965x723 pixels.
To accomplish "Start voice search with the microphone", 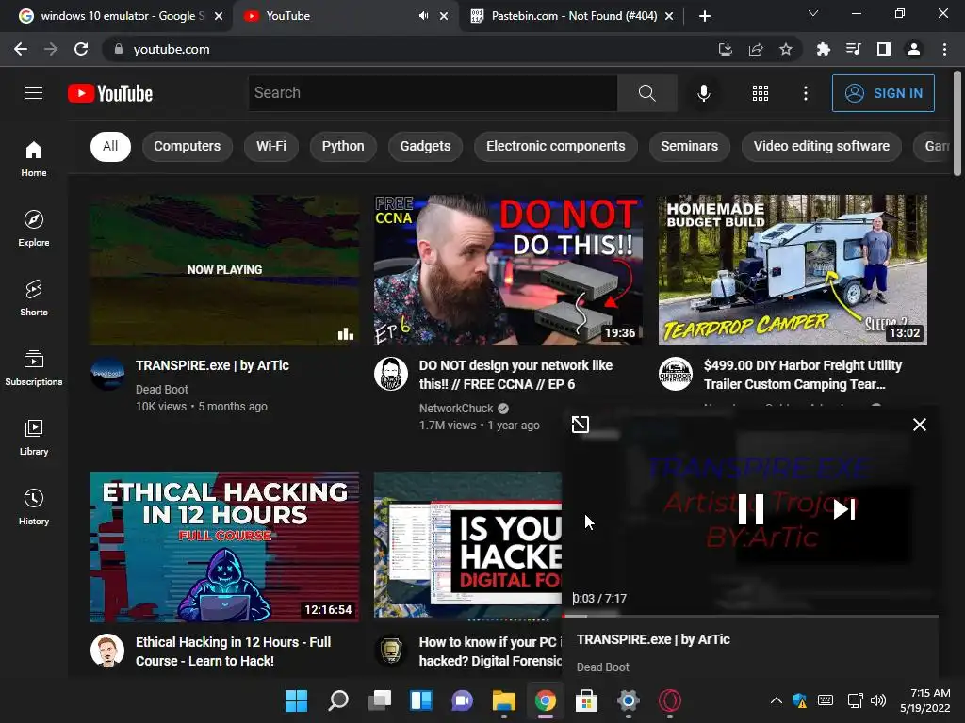I will click(703, 93).
